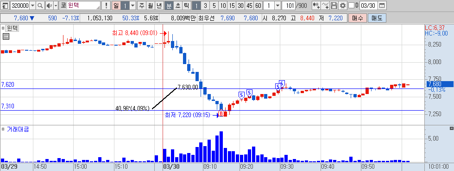Click the blue 매도 sell button

click(377, 18)
